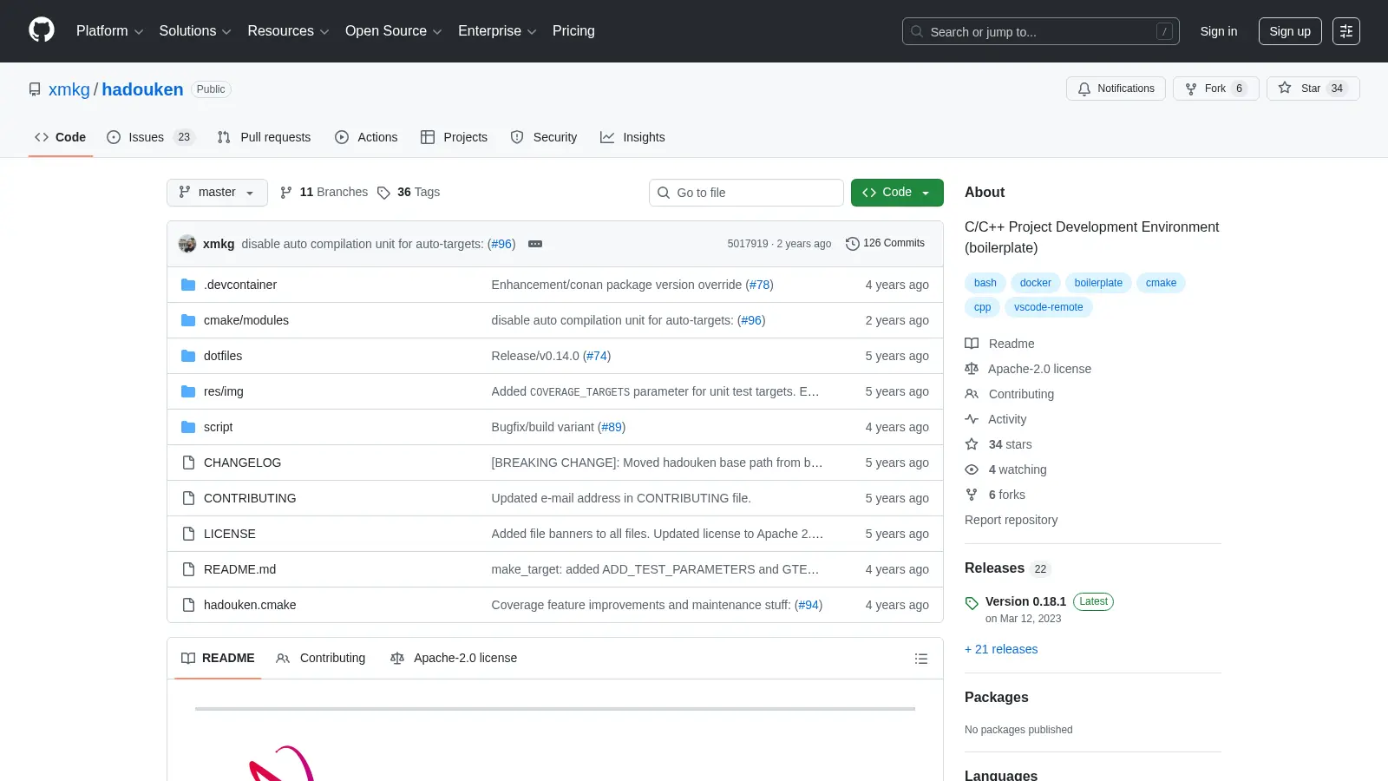Select the Contributing tab in README panel
Image resolution: width=1388 pixels, height=781 pixels.
point(321,659)
